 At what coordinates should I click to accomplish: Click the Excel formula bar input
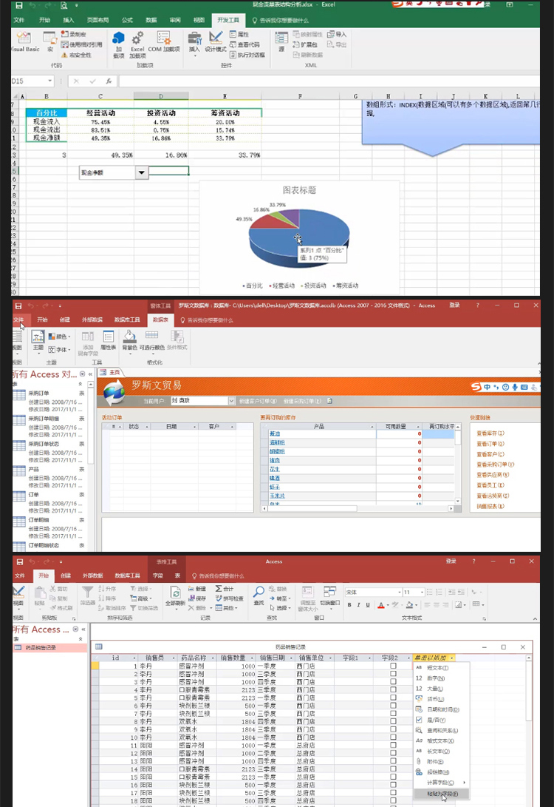(x=329, y=81)
